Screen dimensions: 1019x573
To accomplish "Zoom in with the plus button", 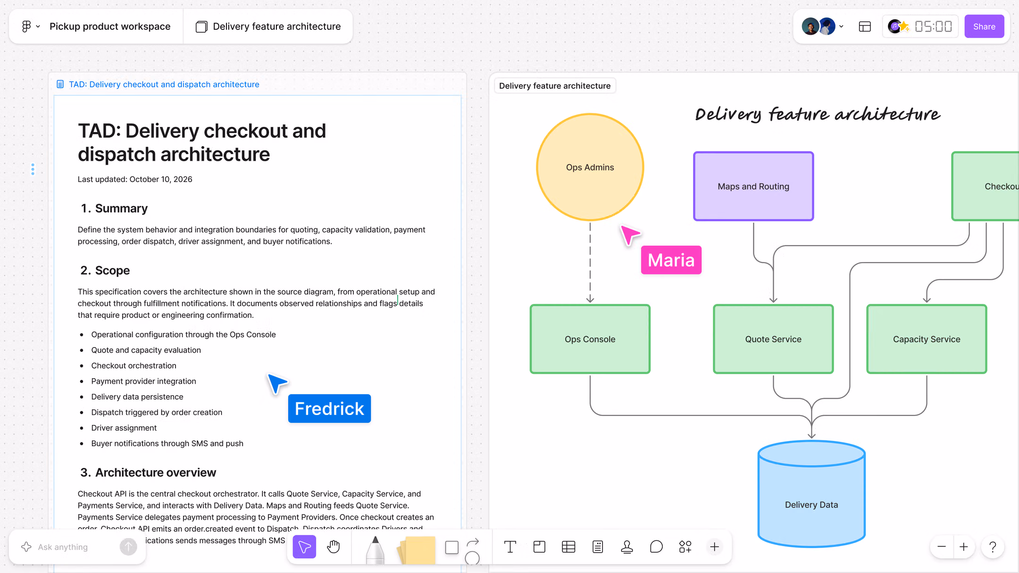I will coord(964,547).
